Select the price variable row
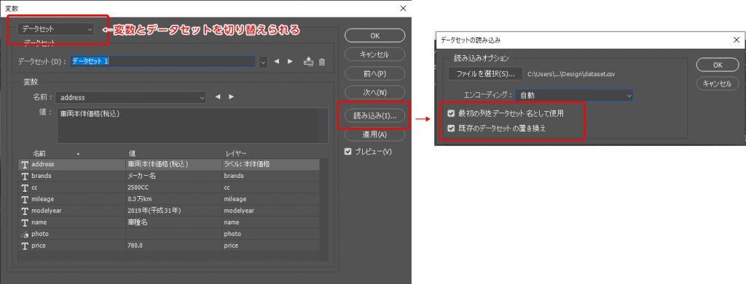This screenshot has height=284, width=746. point(169,246)
